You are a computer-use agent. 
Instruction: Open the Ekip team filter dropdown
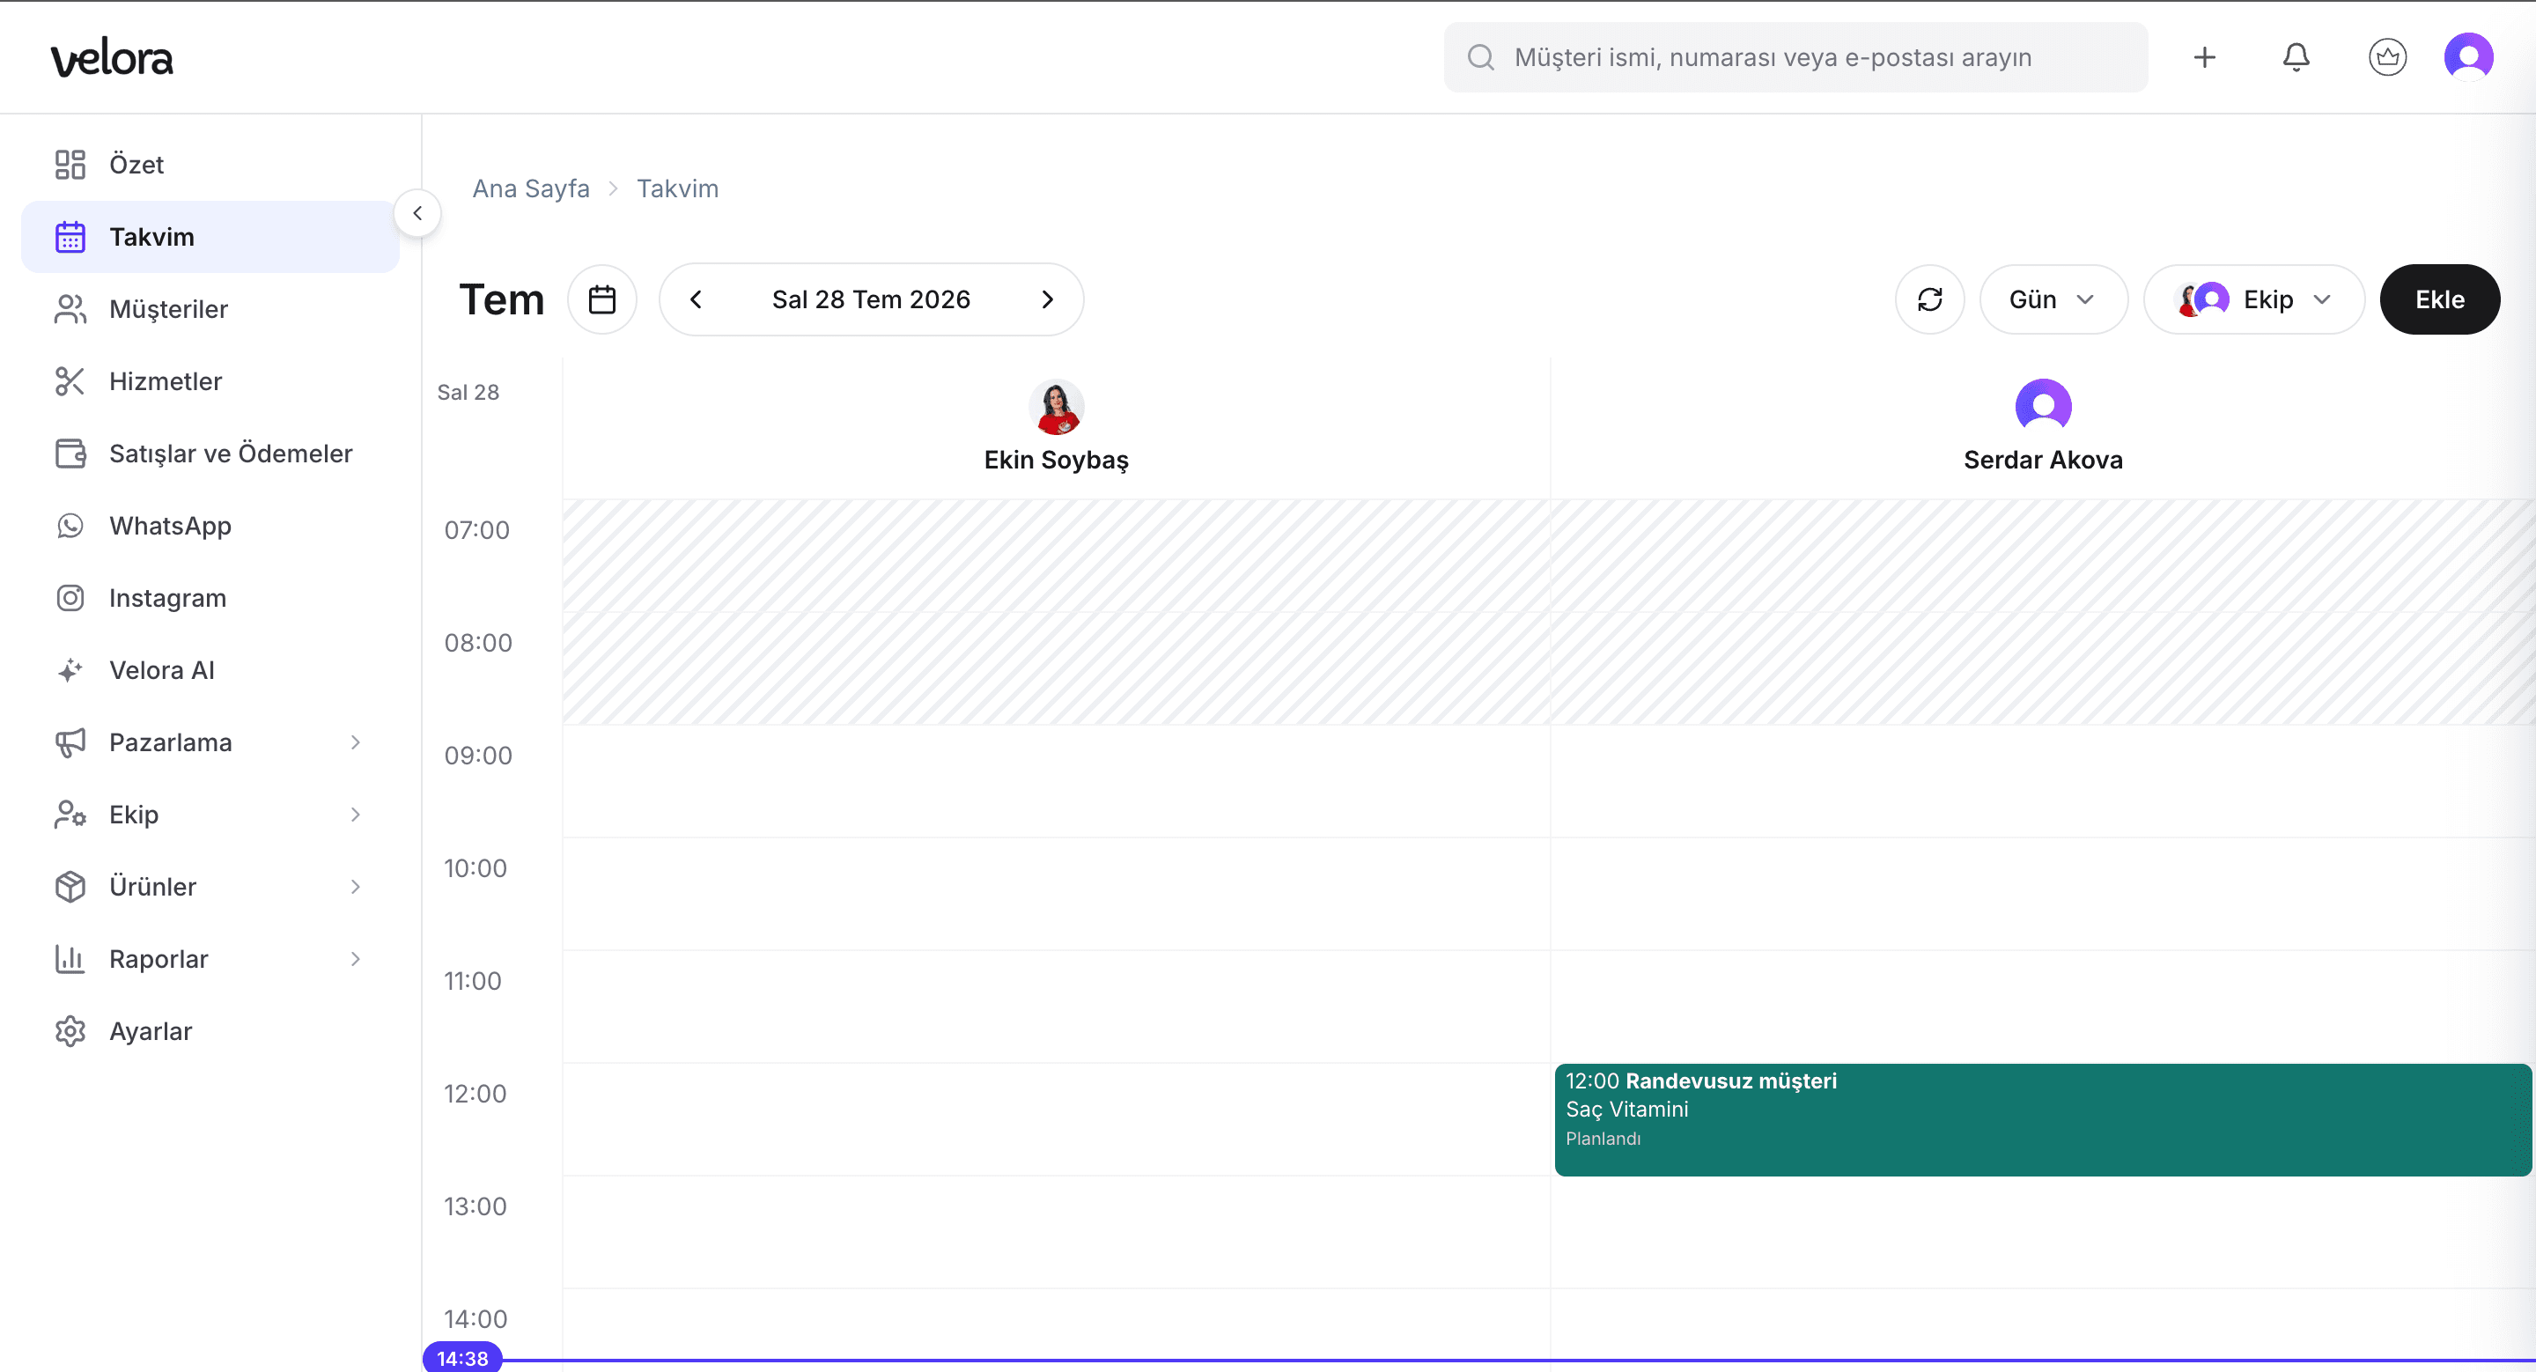pyautogui.click(x=2253, y=299)
